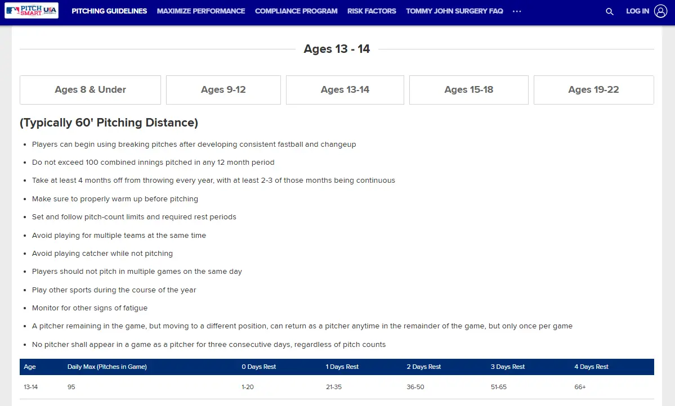Switch to Ages 9-12 tab

pyautogui.click(x=223, y=90)
